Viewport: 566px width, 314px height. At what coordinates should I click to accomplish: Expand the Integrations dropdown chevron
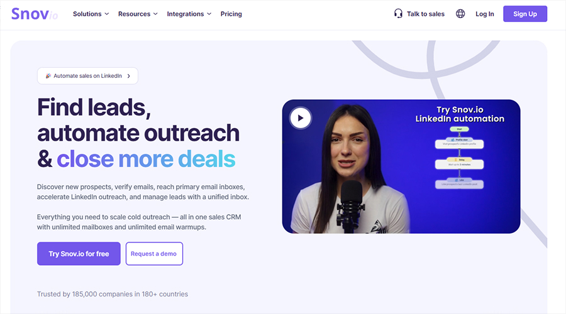coord(209,14)
